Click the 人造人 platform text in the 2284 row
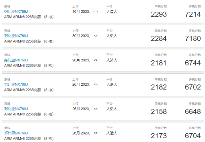This screenshot has width=205, height=142. (x=112, y=36)
